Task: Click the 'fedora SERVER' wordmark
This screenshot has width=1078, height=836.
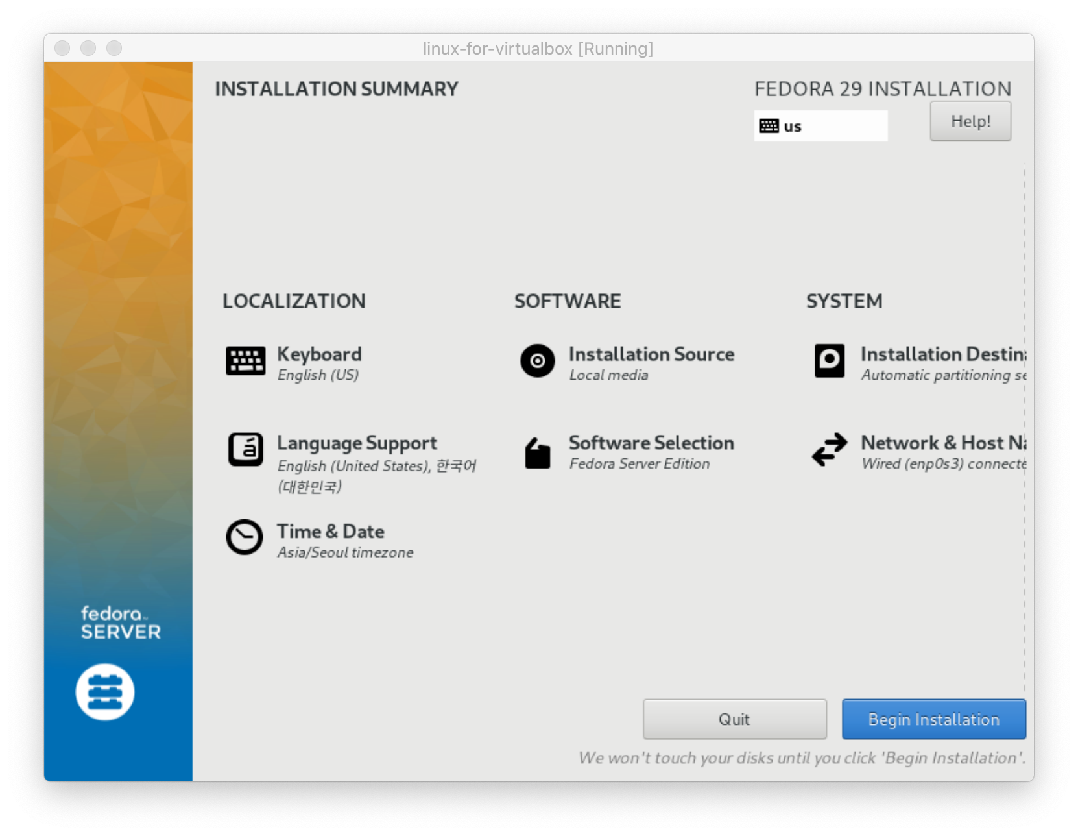Action: click(x=121, y=623)
